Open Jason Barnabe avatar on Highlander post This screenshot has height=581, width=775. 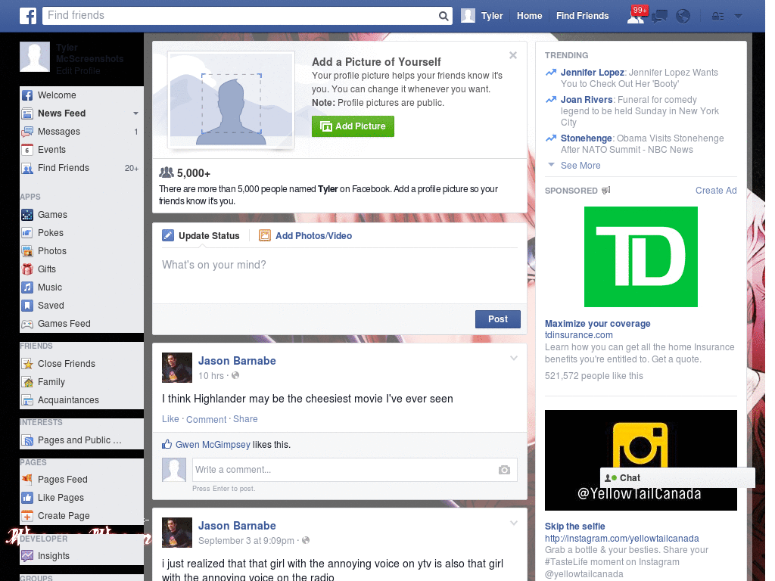(x=177, y=368)
